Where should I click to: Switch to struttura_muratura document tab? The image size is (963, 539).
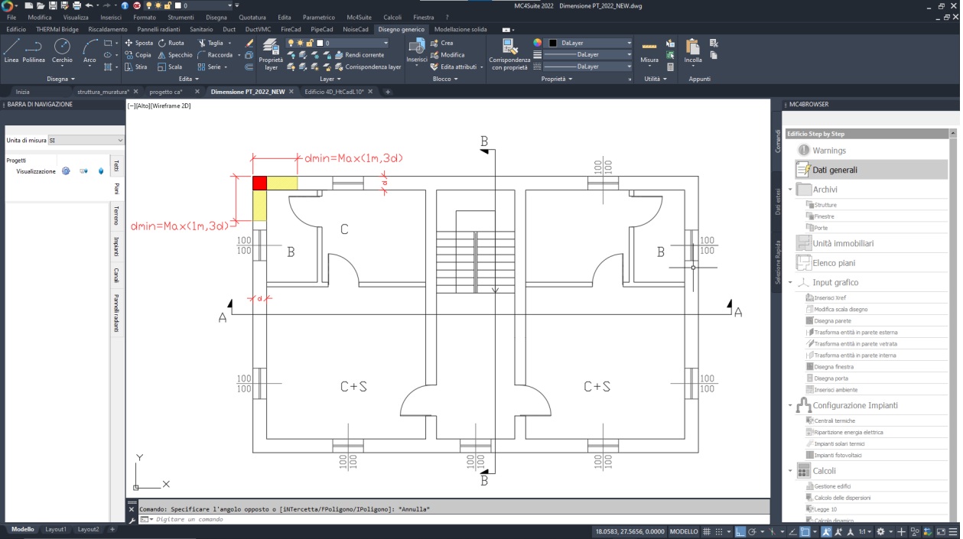point(102,92)
